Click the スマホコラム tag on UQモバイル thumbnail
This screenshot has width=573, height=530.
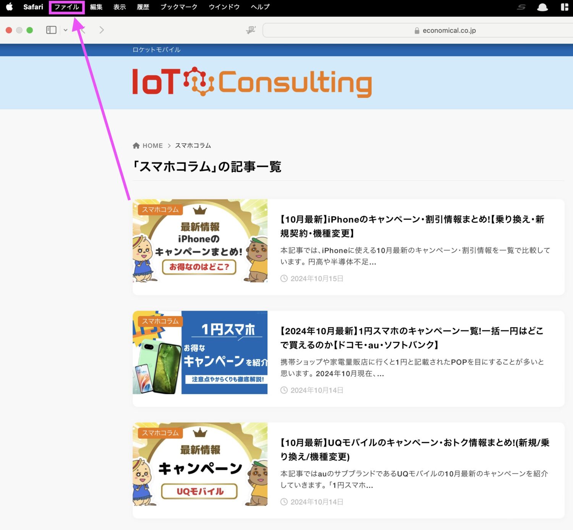[x=160, y=433]
